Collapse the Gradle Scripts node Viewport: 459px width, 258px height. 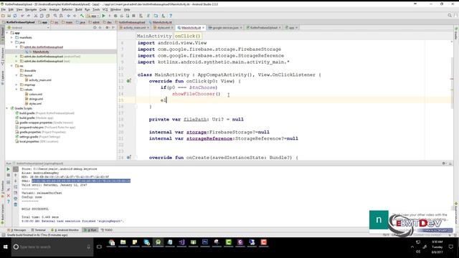(x=7, y=108)
